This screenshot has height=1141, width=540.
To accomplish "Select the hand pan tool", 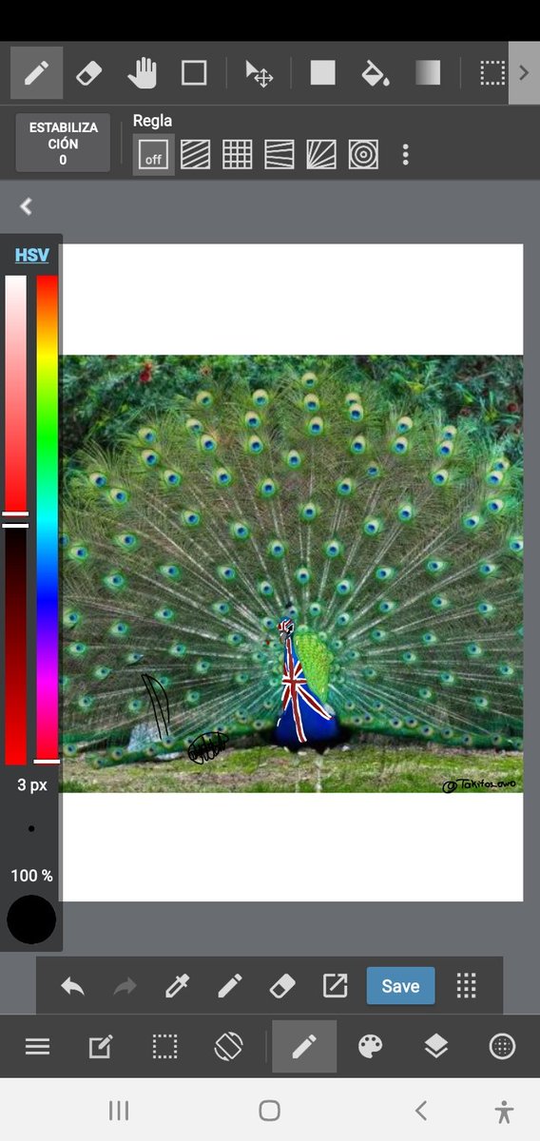I will [142, 73].
